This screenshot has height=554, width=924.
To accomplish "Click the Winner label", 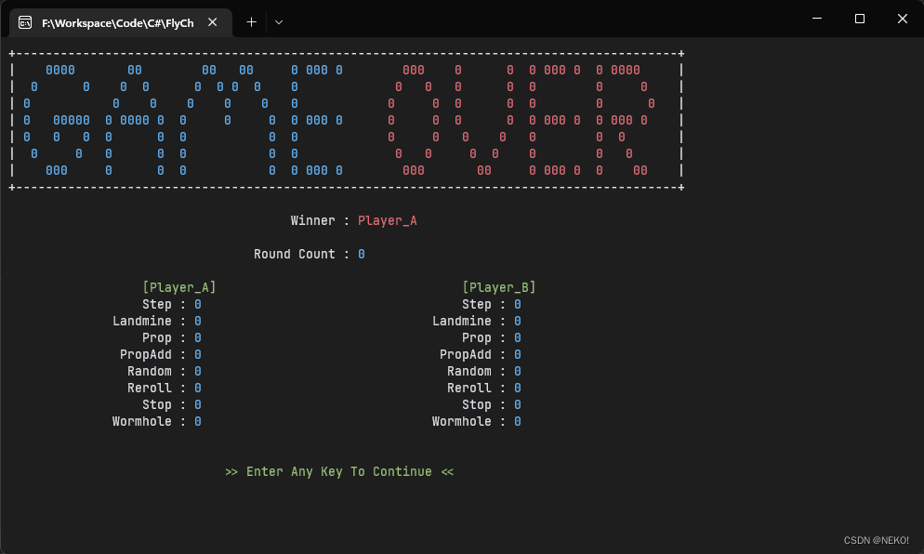I will 313,220.
